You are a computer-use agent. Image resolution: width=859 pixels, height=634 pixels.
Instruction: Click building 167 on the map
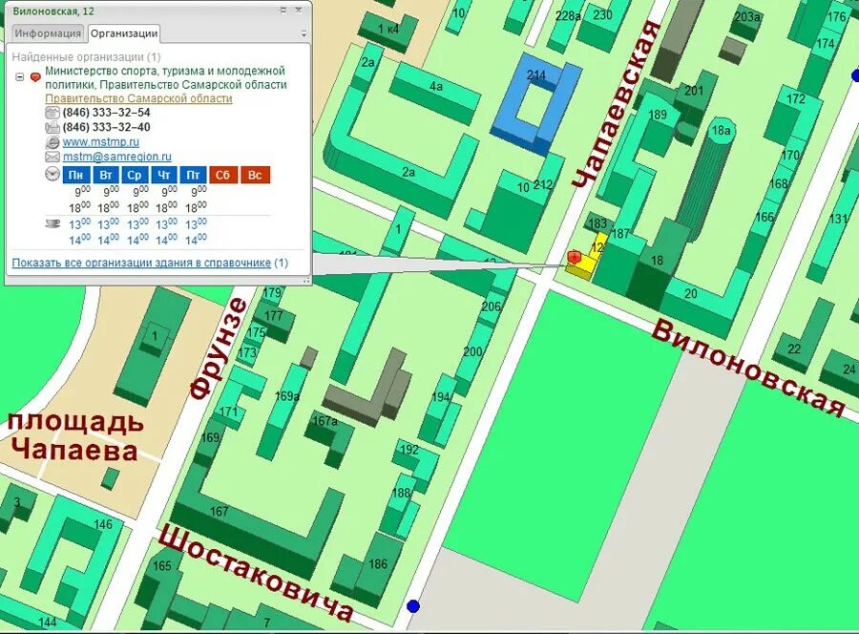[x=220, y=511]
